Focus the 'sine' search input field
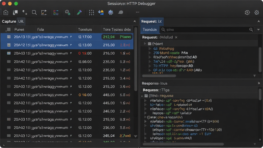This screenshot has width=263, height=148. pos(207,30)
